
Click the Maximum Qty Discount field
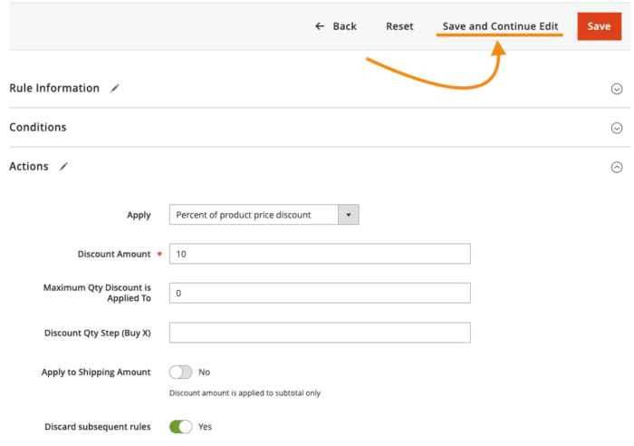click(320, 293)
